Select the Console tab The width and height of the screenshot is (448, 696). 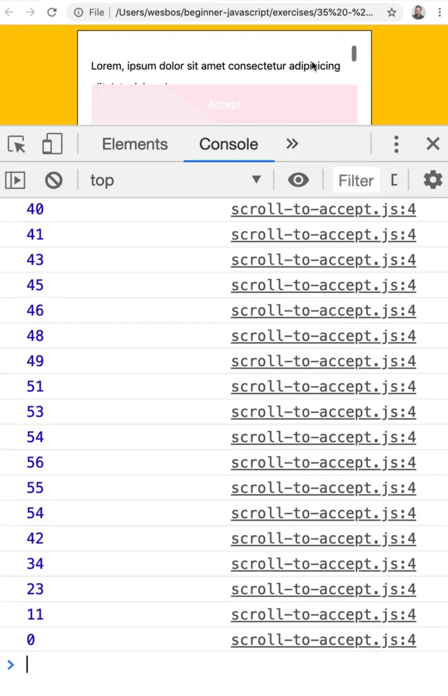coord(228,144)
